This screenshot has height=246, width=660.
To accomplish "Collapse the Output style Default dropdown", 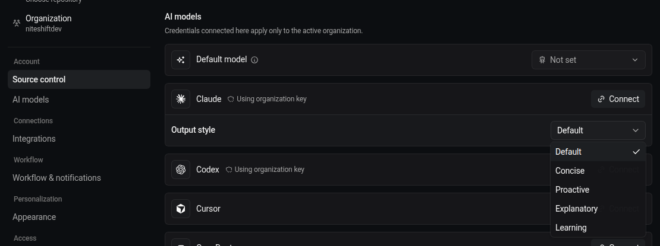I will coord(598,130).
